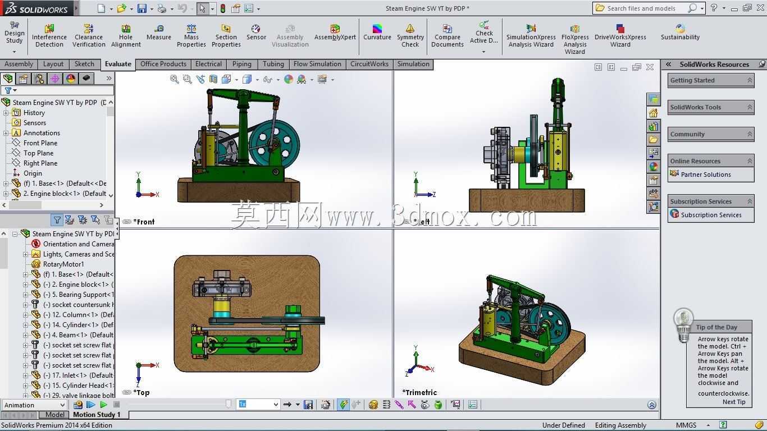
Task: Open the DisplayManager panel tab
Action: pos(70,79)
